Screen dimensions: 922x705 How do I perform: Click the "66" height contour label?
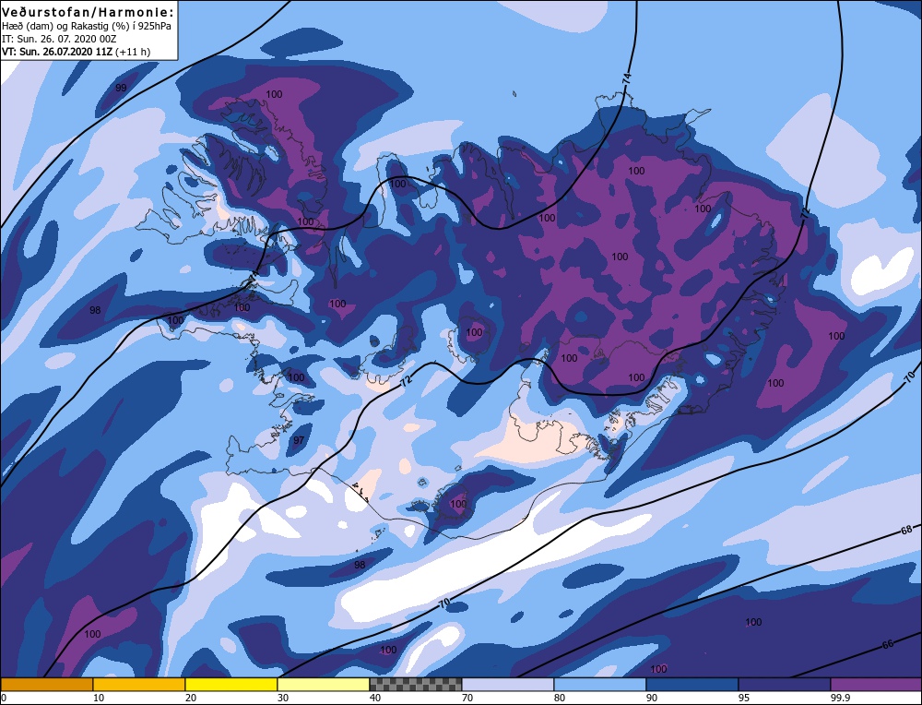tap(887, 644)
